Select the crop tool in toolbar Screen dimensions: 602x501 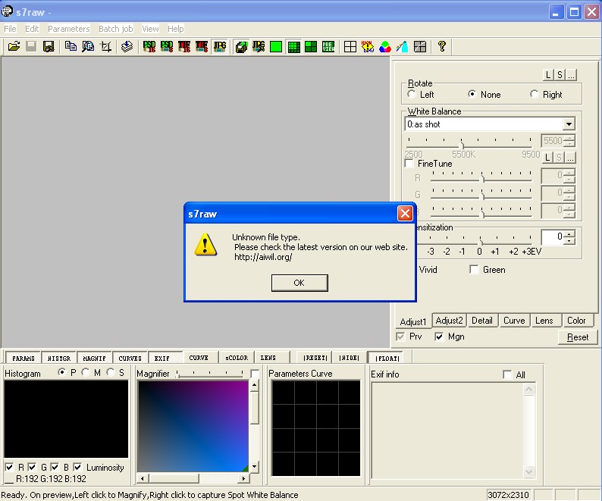[x=106, y=47]
